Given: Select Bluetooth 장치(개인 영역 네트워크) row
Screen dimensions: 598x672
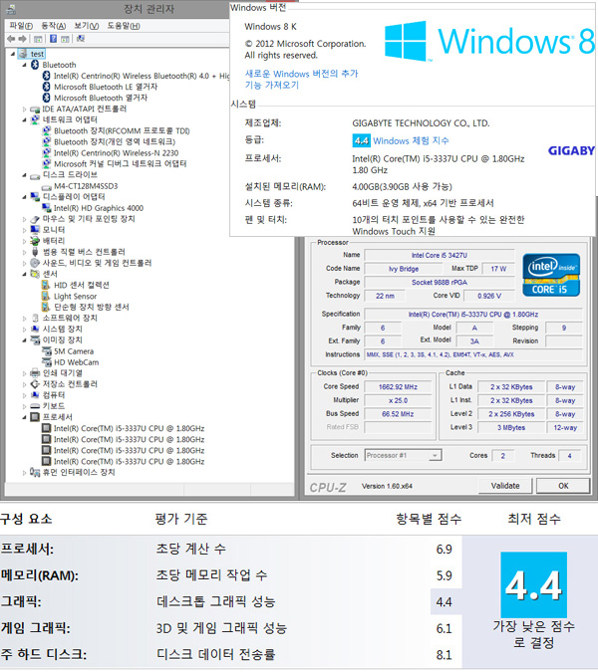Looking at the screenshot, I should [115, 141].
